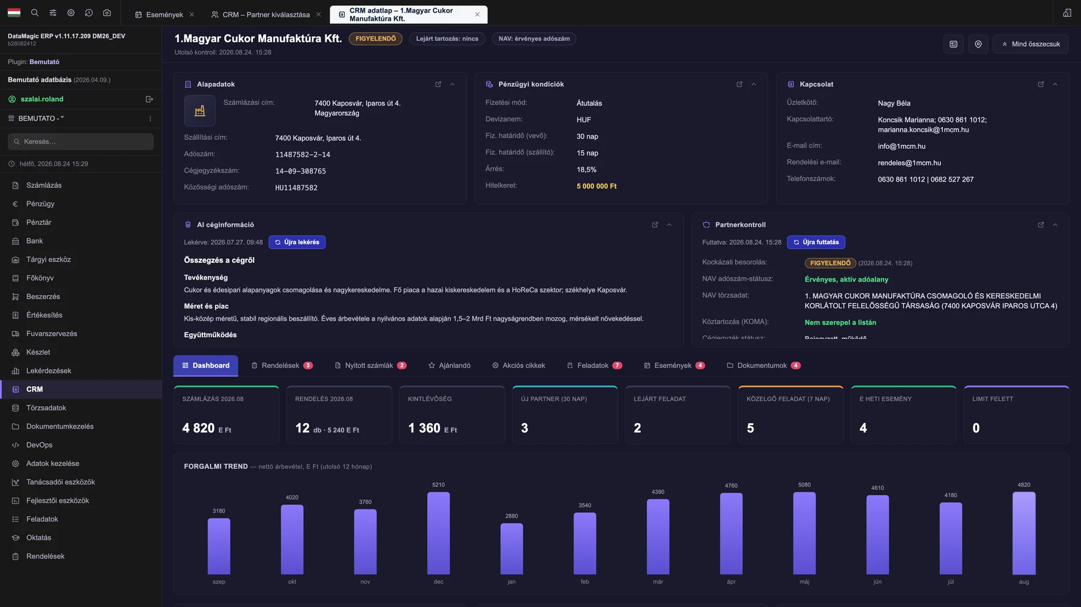This screenshot has width=1081, height=607.
Task: Collapse the AI céginformáció panel chevron
Action: [670, 225]
